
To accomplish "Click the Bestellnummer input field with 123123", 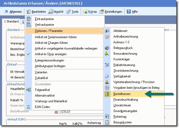I will click(x=81, y=111).
